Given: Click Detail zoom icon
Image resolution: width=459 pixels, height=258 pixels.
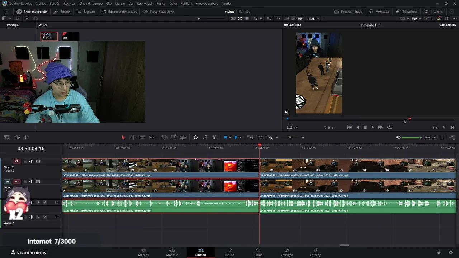Looking at the screenshot, I should click(260, 137).
